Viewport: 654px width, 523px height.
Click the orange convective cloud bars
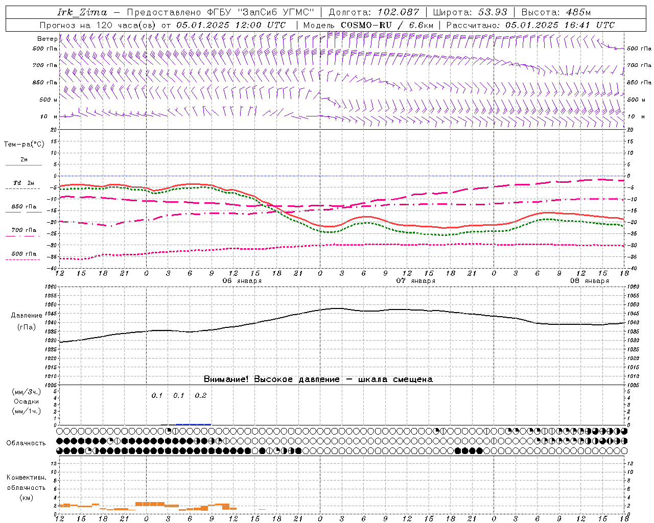(x=150, y=504)
